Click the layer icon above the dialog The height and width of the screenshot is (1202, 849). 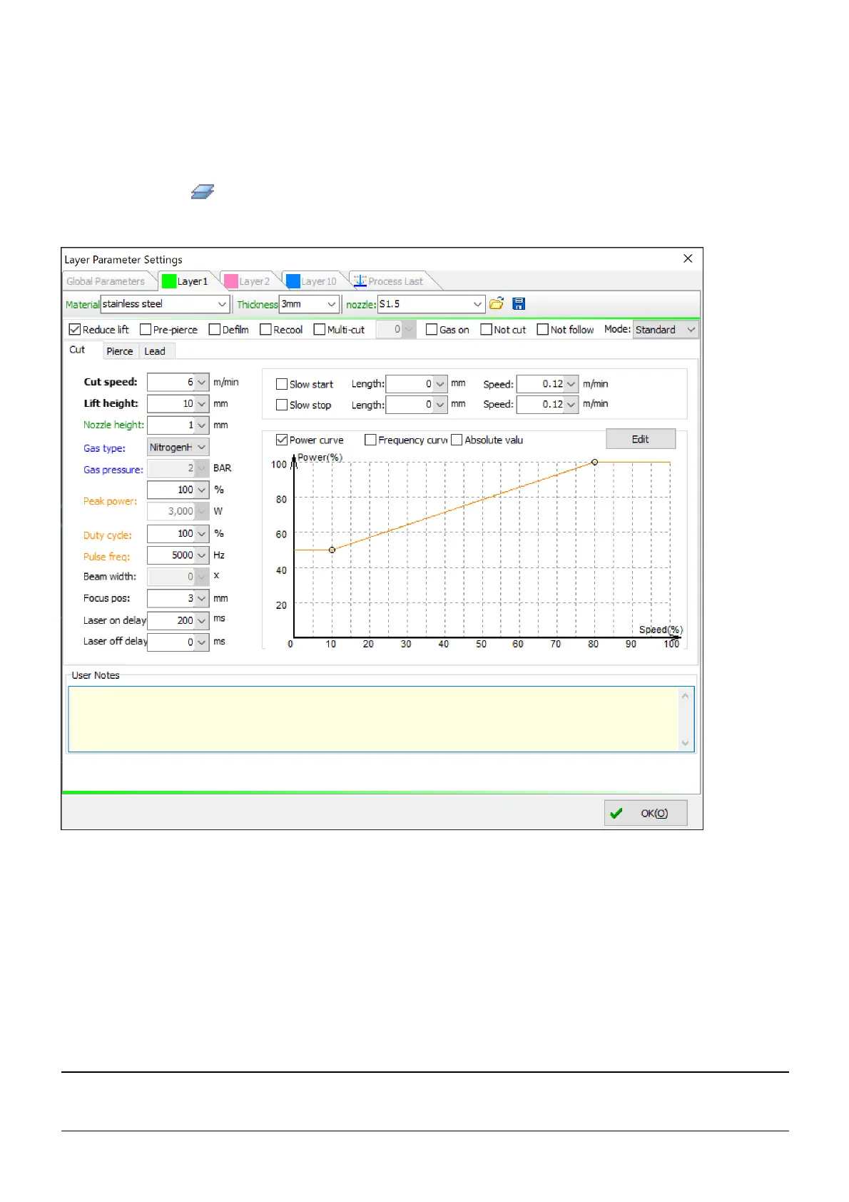point(203,191)
